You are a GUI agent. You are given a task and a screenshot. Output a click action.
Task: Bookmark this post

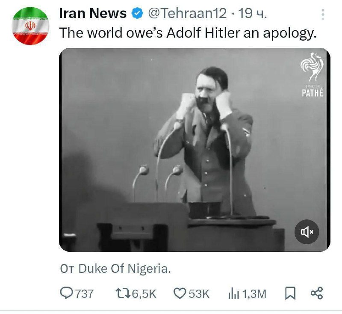point(290,293)
